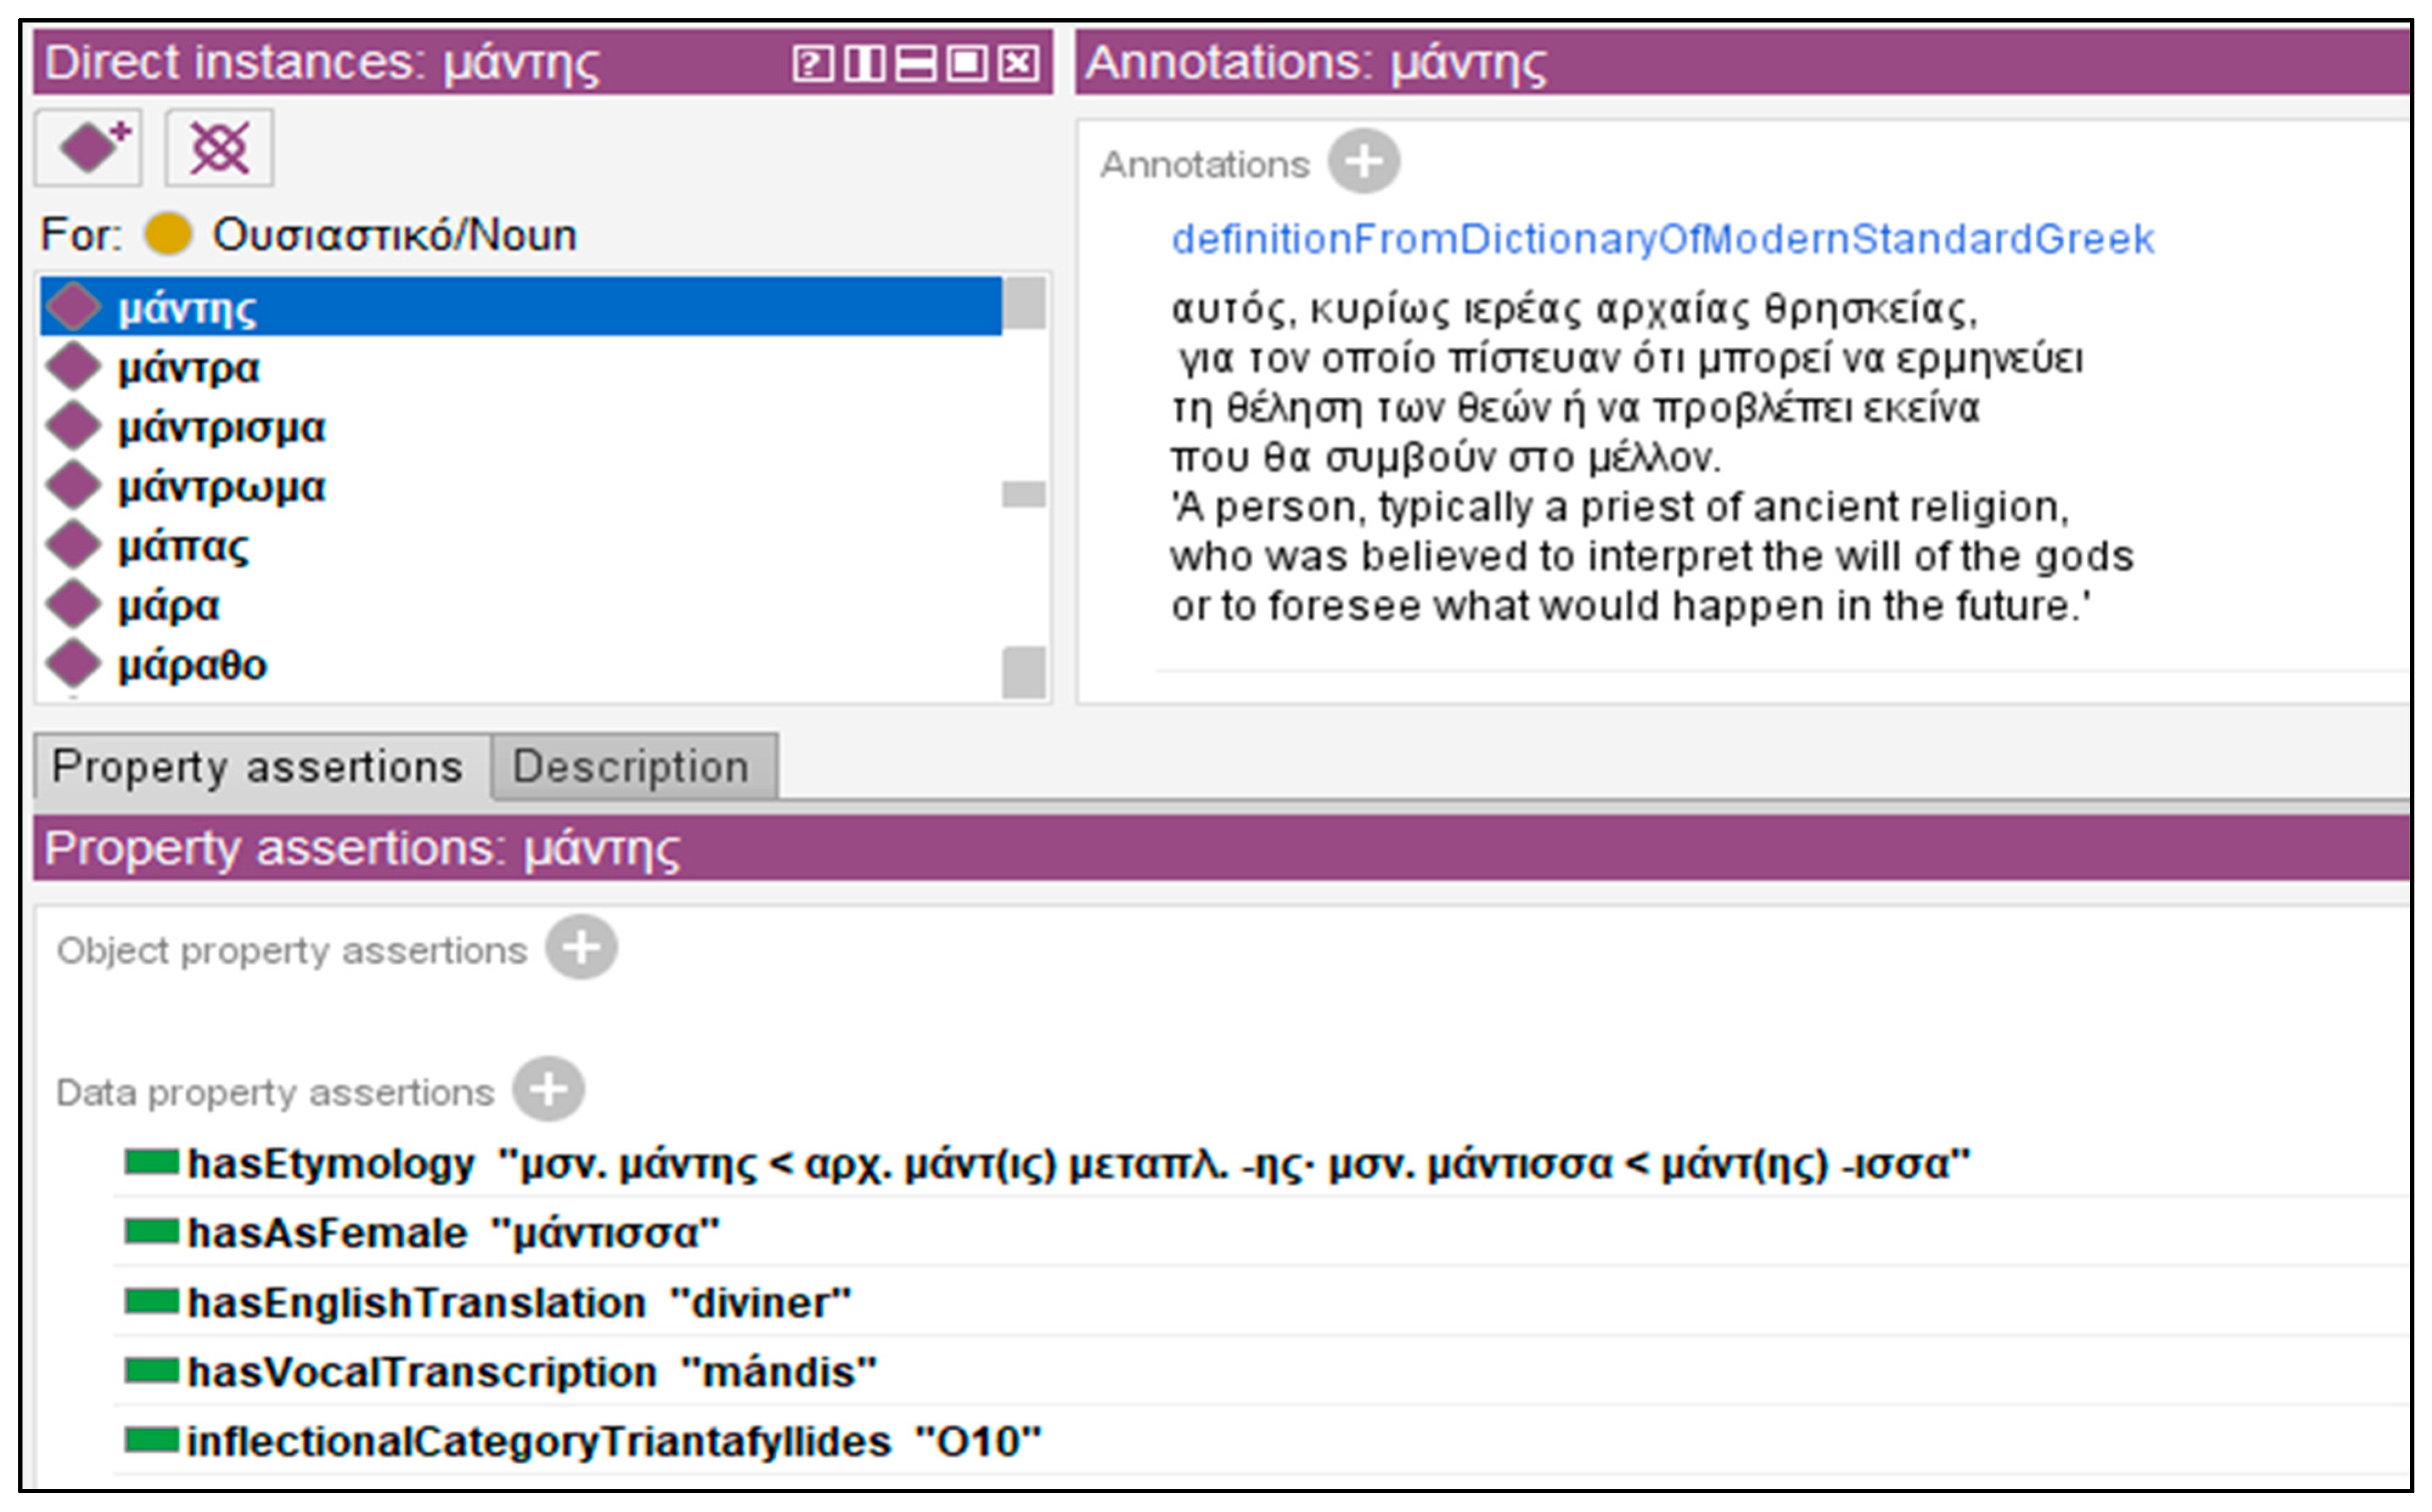
Task: Click the help icon in Direct instances header
Action: click(811, 64)
